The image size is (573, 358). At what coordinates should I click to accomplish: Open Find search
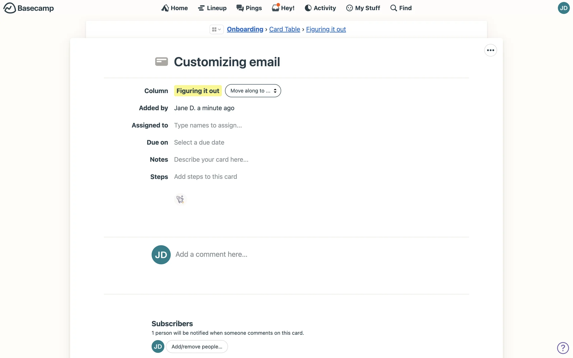401,8
